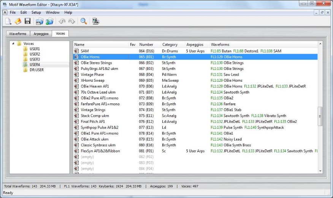Click the DR:USER folder icon

(x=25, y=70)
